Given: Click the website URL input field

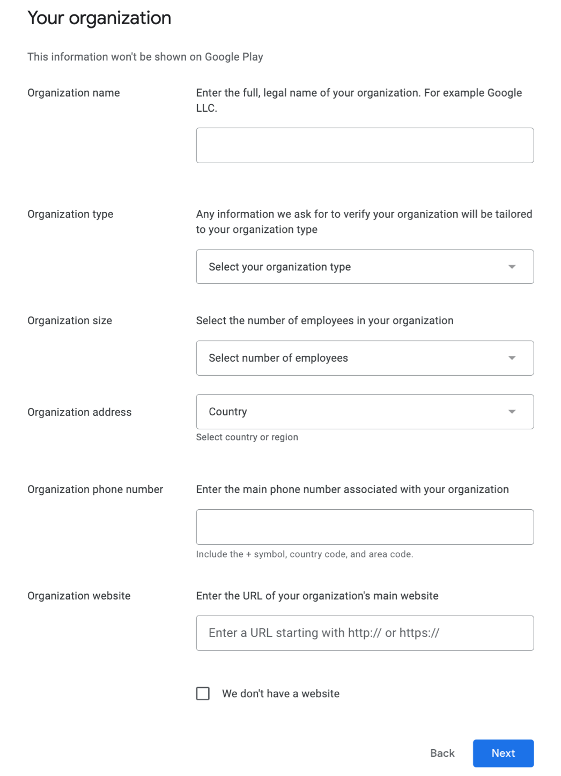Looking at the screenshot, I should [x=365, y=633].
